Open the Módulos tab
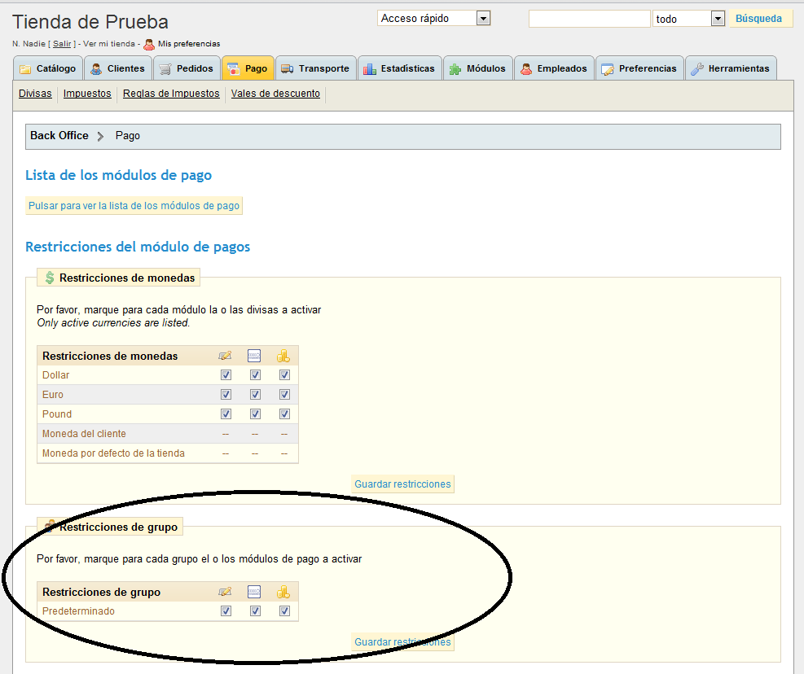This screenshot has height=674, width=804. click(x=478, y=68)
